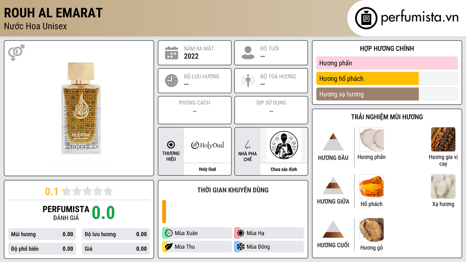Viewport: 466px width, 262px height.
Task: Click the Độ phổ biến 0.00 score
Action: [x=42, y=249]
